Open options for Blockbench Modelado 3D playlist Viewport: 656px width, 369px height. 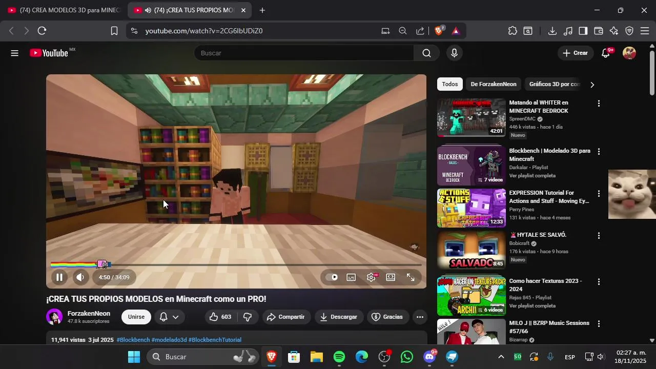coord(599,152)
